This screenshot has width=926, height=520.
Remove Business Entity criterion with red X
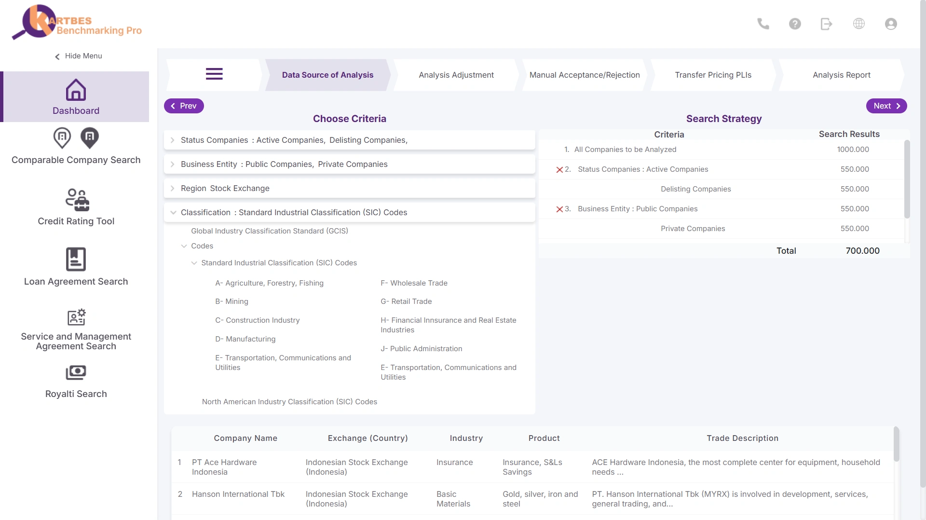(x=559, y=209)
